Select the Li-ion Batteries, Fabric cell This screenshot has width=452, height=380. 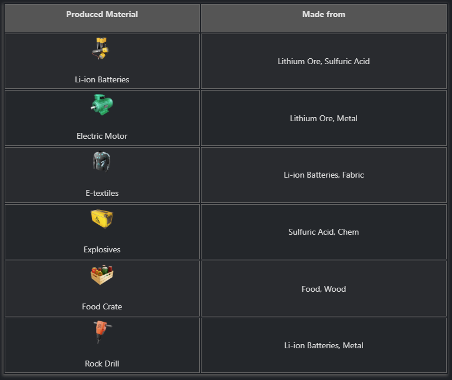[x=324, y=175]
